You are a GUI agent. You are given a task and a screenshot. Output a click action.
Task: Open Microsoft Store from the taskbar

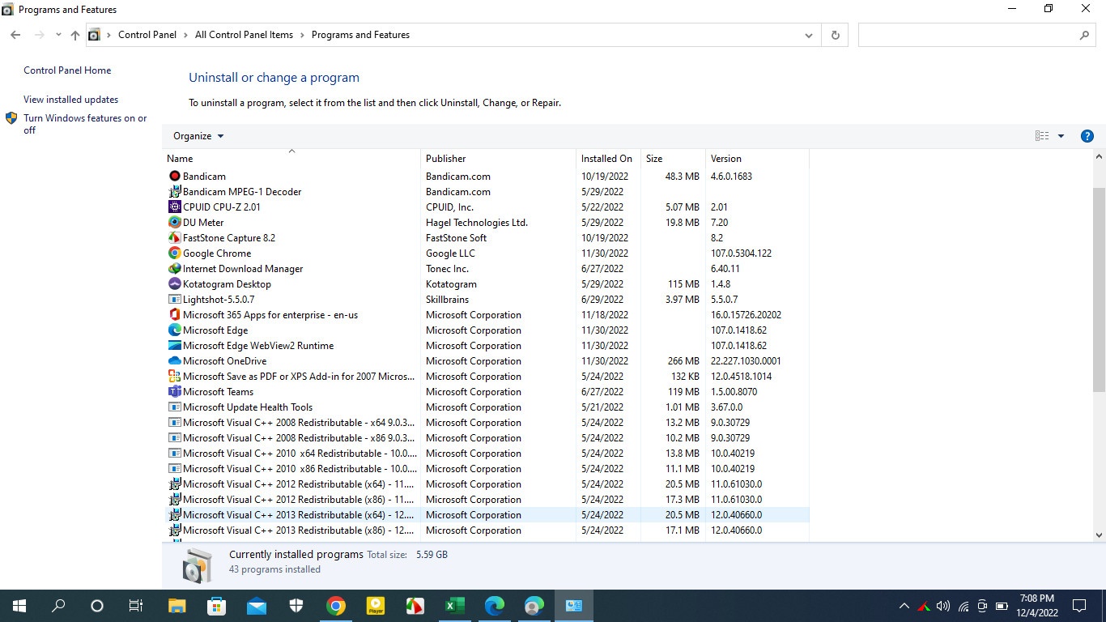pos(216,606)
